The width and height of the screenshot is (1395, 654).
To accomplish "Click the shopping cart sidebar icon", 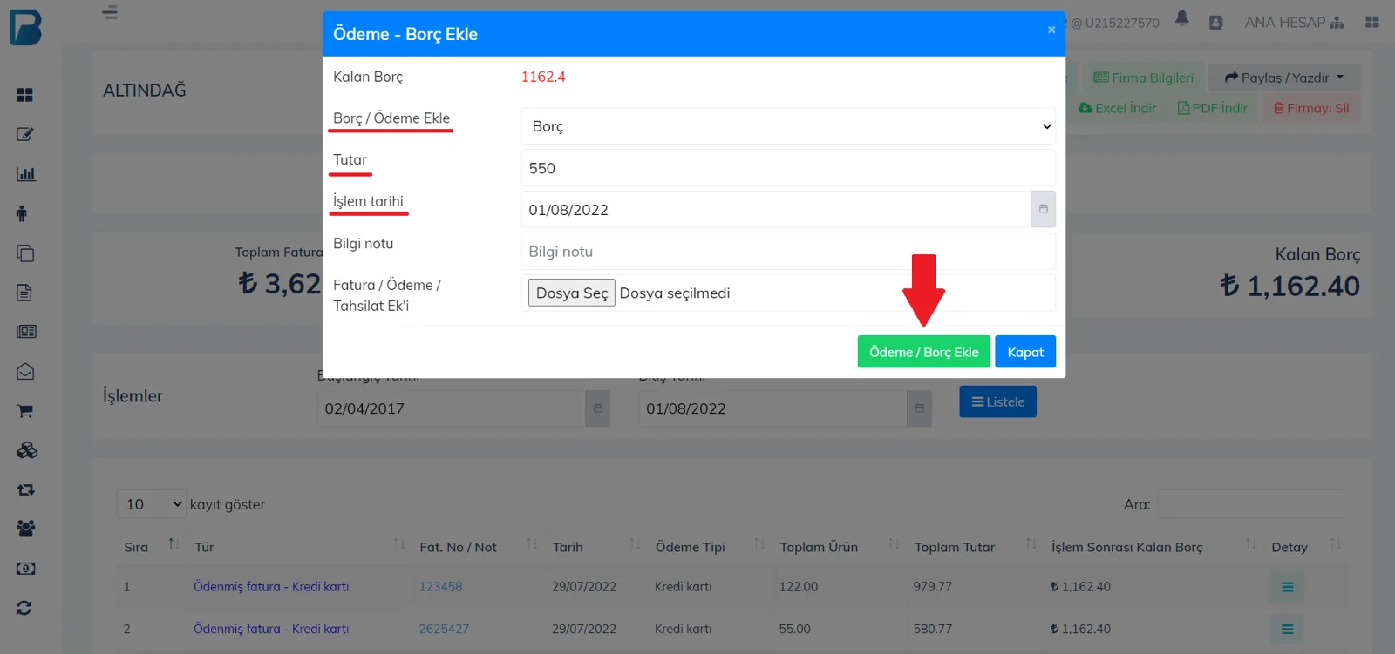I will coord(25,411).
